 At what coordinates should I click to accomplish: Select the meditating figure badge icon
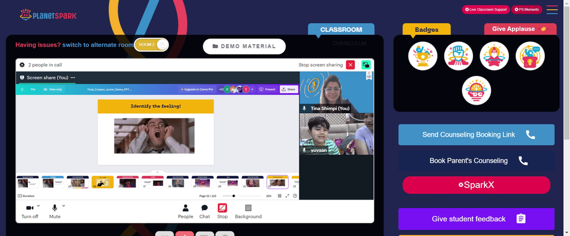pyautogui.click(x=494, y=56)
